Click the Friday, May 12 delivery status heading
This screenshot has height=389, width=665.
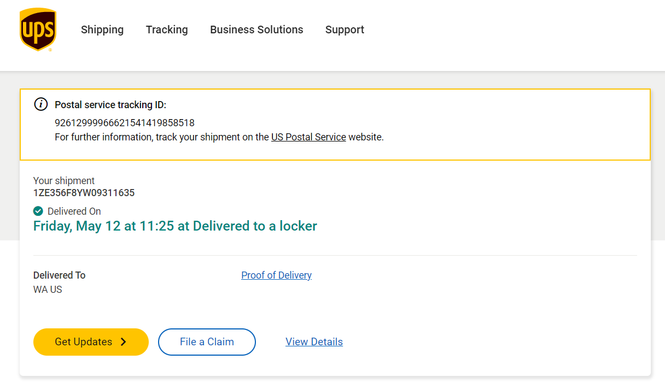pyautogui.click(x=175, y=226)
